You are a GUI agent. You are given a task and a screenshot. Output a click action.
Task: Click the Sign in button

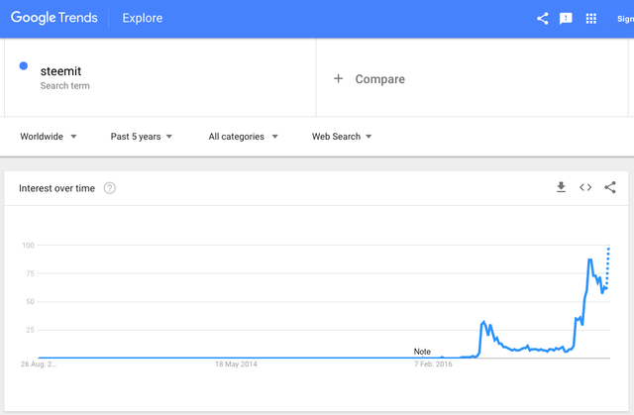pyautogui.click(x=624, y=18)
